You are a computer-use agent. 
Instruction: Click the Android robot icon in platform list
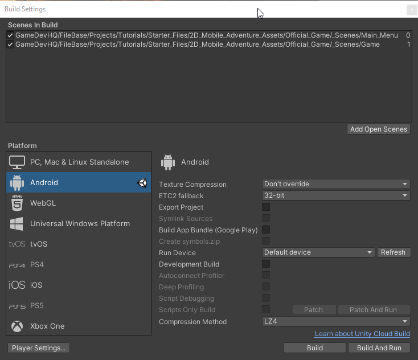click(17, 183)
